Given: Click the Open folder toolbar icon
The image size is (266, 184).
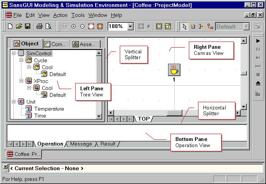Looking at the screenshot, I should click(x=19, y=27).
